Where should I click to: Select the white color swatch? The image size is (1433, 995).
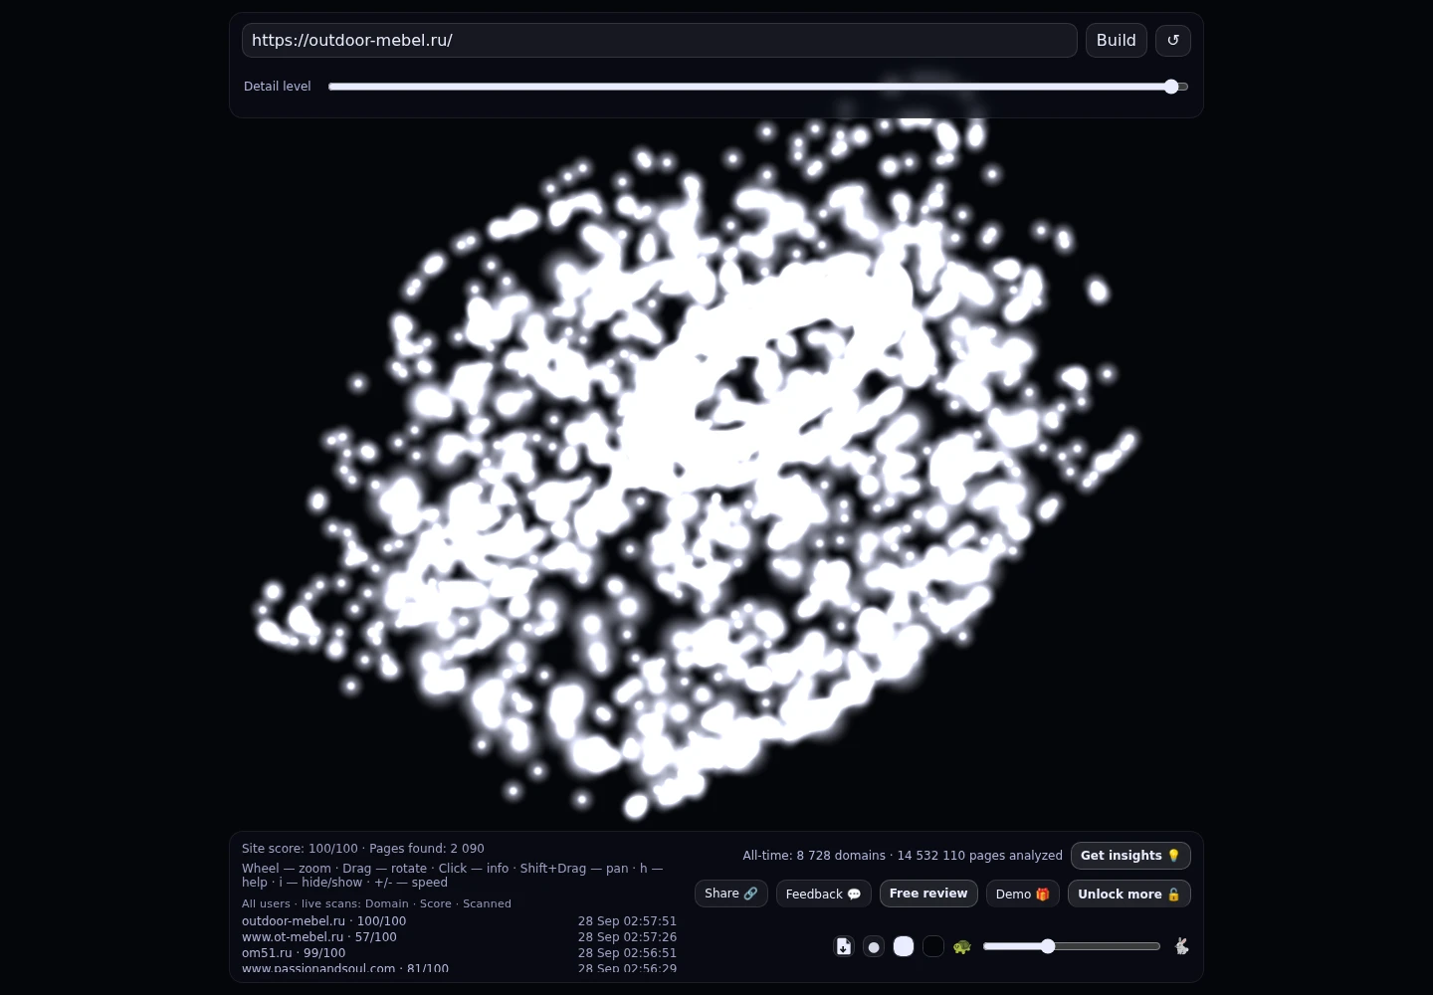click(904, 946)
